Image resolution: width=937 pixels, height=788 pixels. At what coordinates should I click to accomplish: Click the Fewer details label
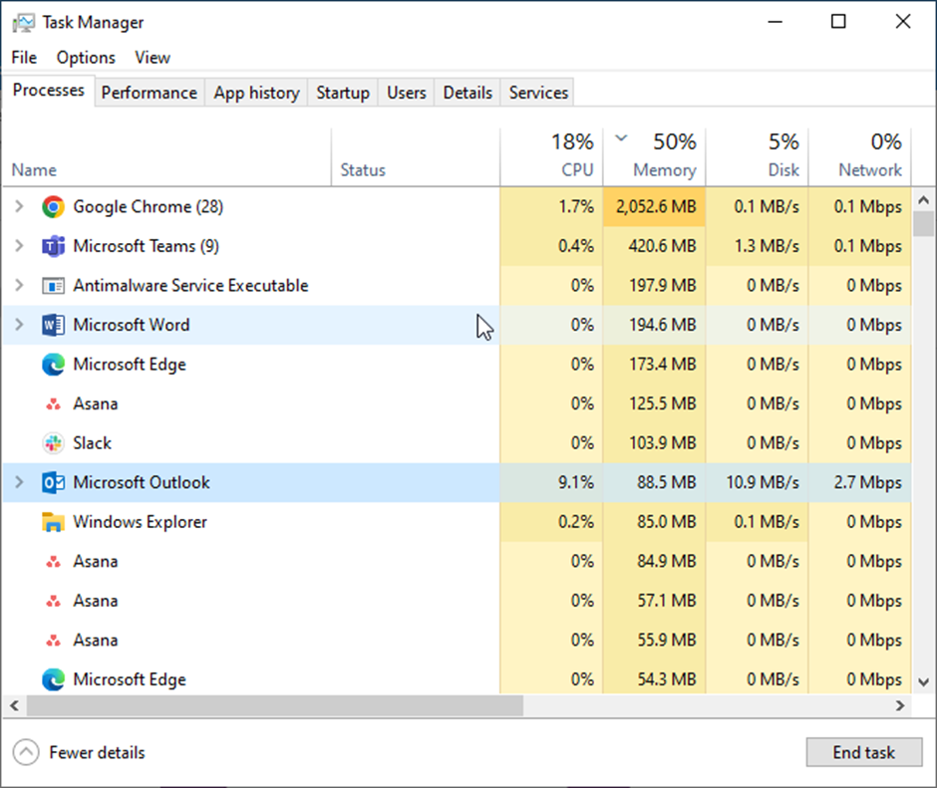click(97, 753)
